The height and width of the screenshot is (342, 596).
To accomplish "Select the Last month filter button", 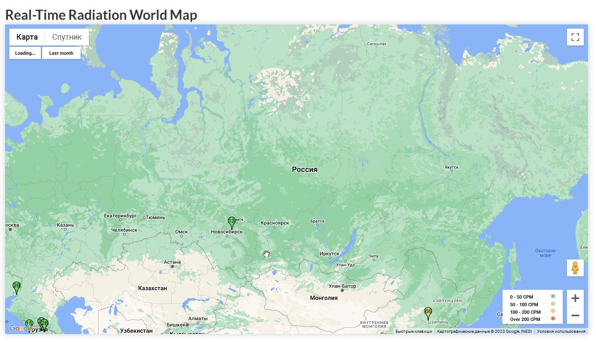I will 61,53.
